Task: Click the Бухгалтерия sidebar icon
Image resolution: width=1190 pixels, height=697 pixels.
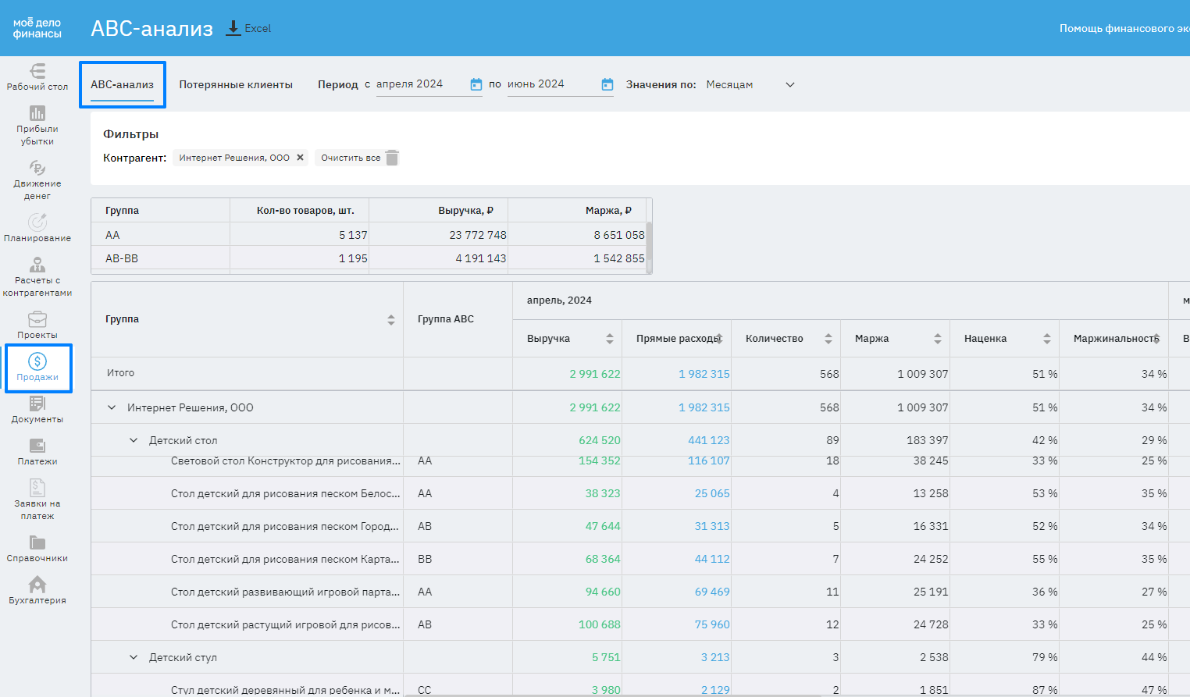Action: [x=37, y=590]
